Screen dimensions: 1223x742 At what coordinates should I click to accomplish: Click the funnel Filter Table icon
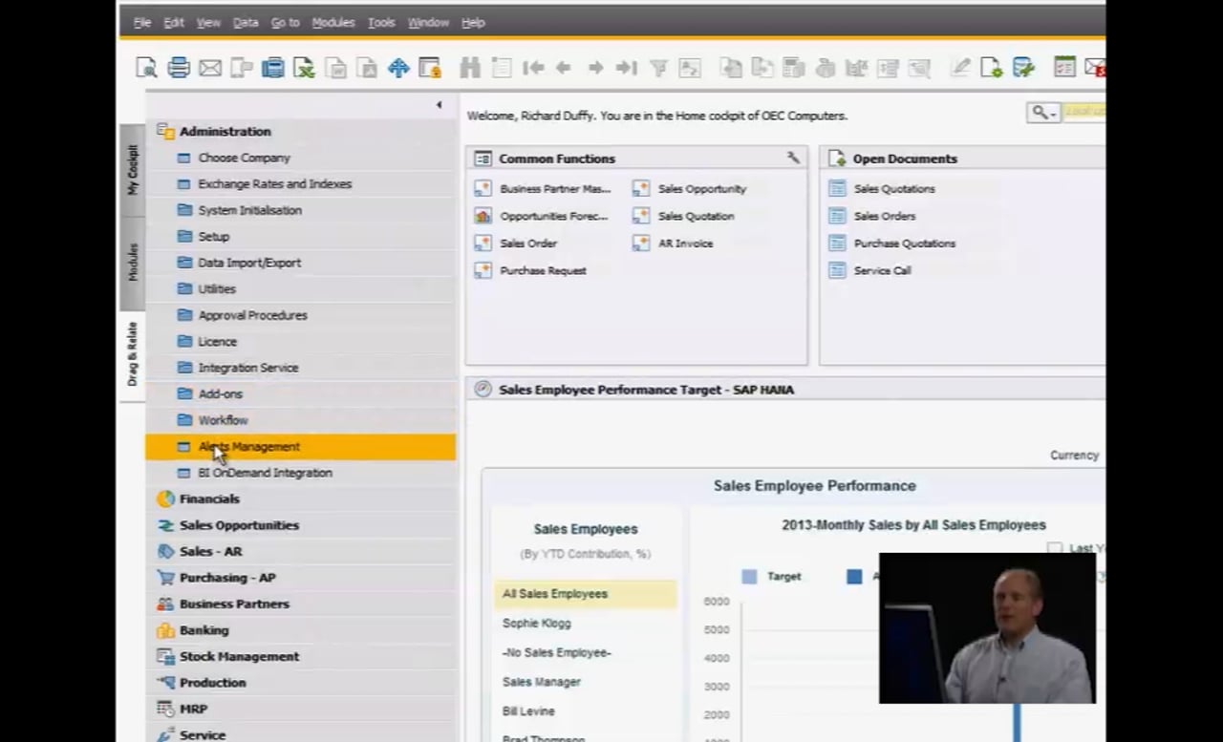tap(658, 67)
